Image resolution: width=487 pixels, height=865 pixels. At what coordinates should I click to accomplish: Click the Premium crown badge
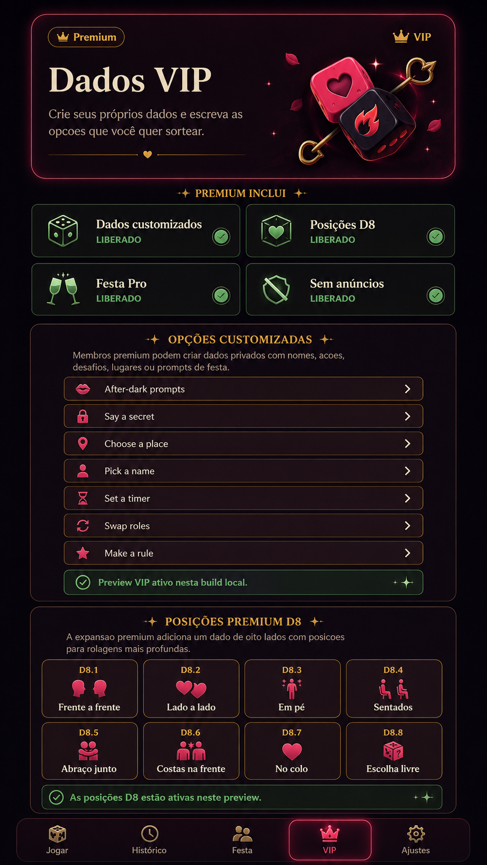86,37
